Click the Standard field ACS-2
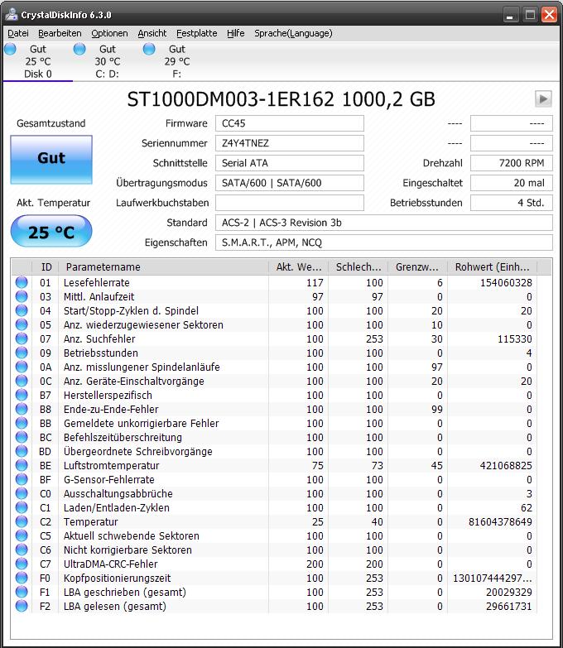Screen dimensions: 563x648 tap(383, 223)
